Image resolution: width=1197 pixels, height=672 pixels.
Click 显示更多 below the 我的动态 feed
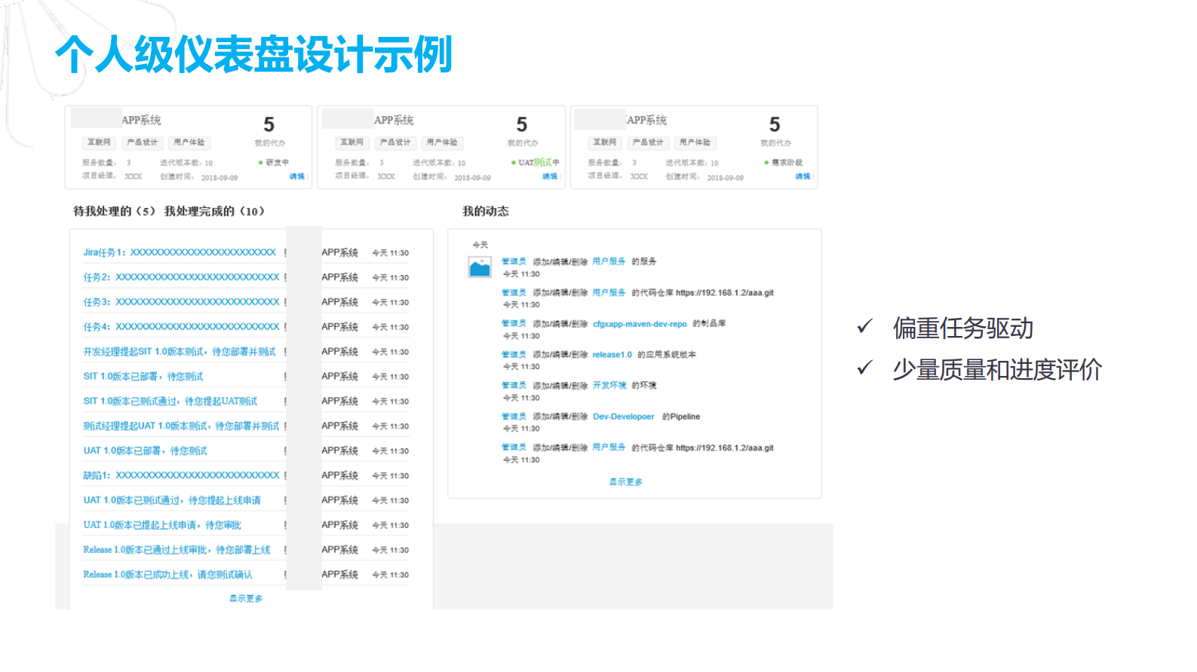tap(626, 481)
